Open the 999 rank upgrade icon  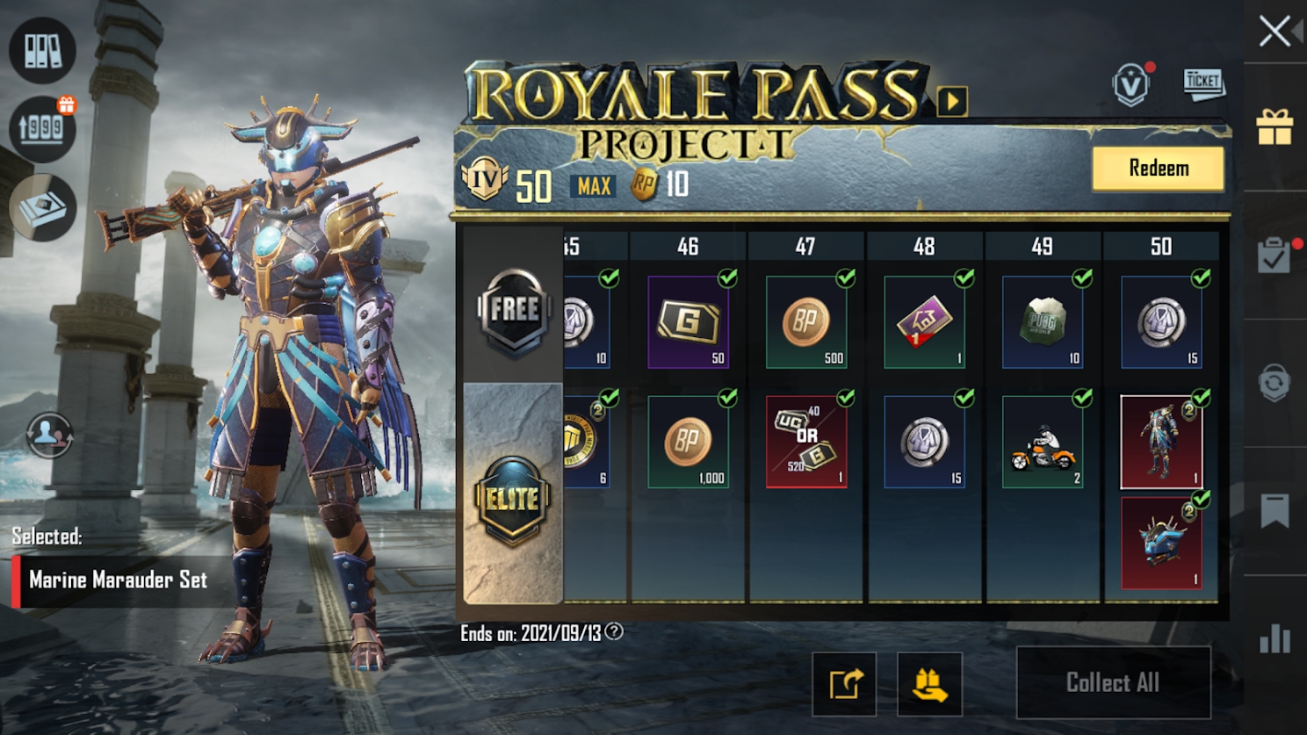click(42, 128)
